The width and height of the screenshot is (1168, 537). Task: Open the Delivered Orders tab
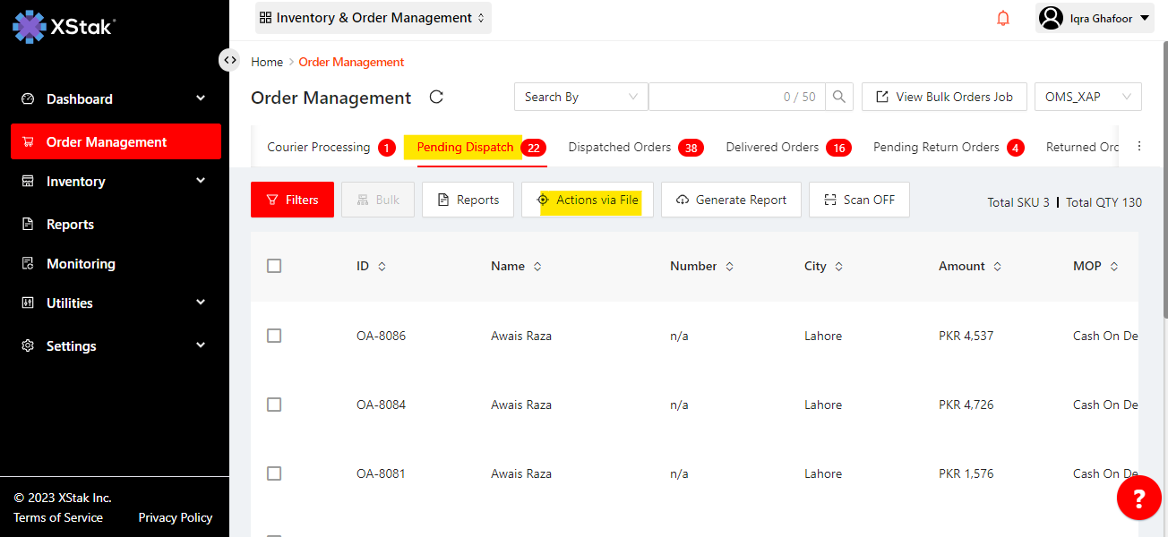[772, 148]
